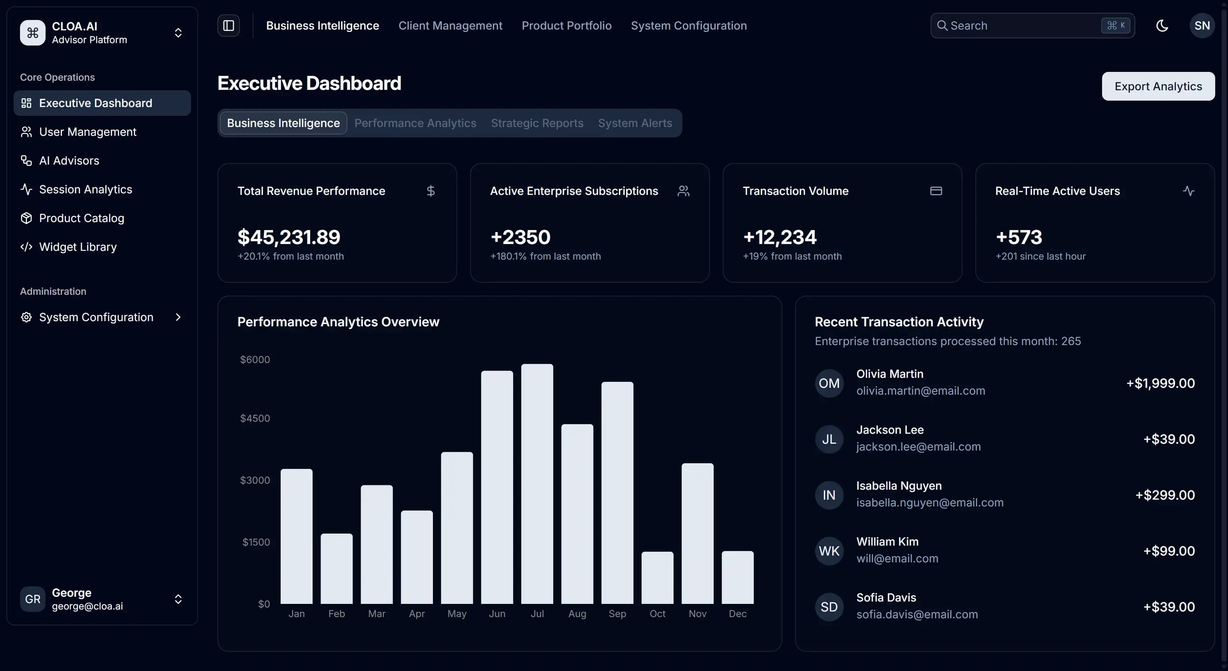
Task: Click the SN user avatar
Action: coord(1201,26)
